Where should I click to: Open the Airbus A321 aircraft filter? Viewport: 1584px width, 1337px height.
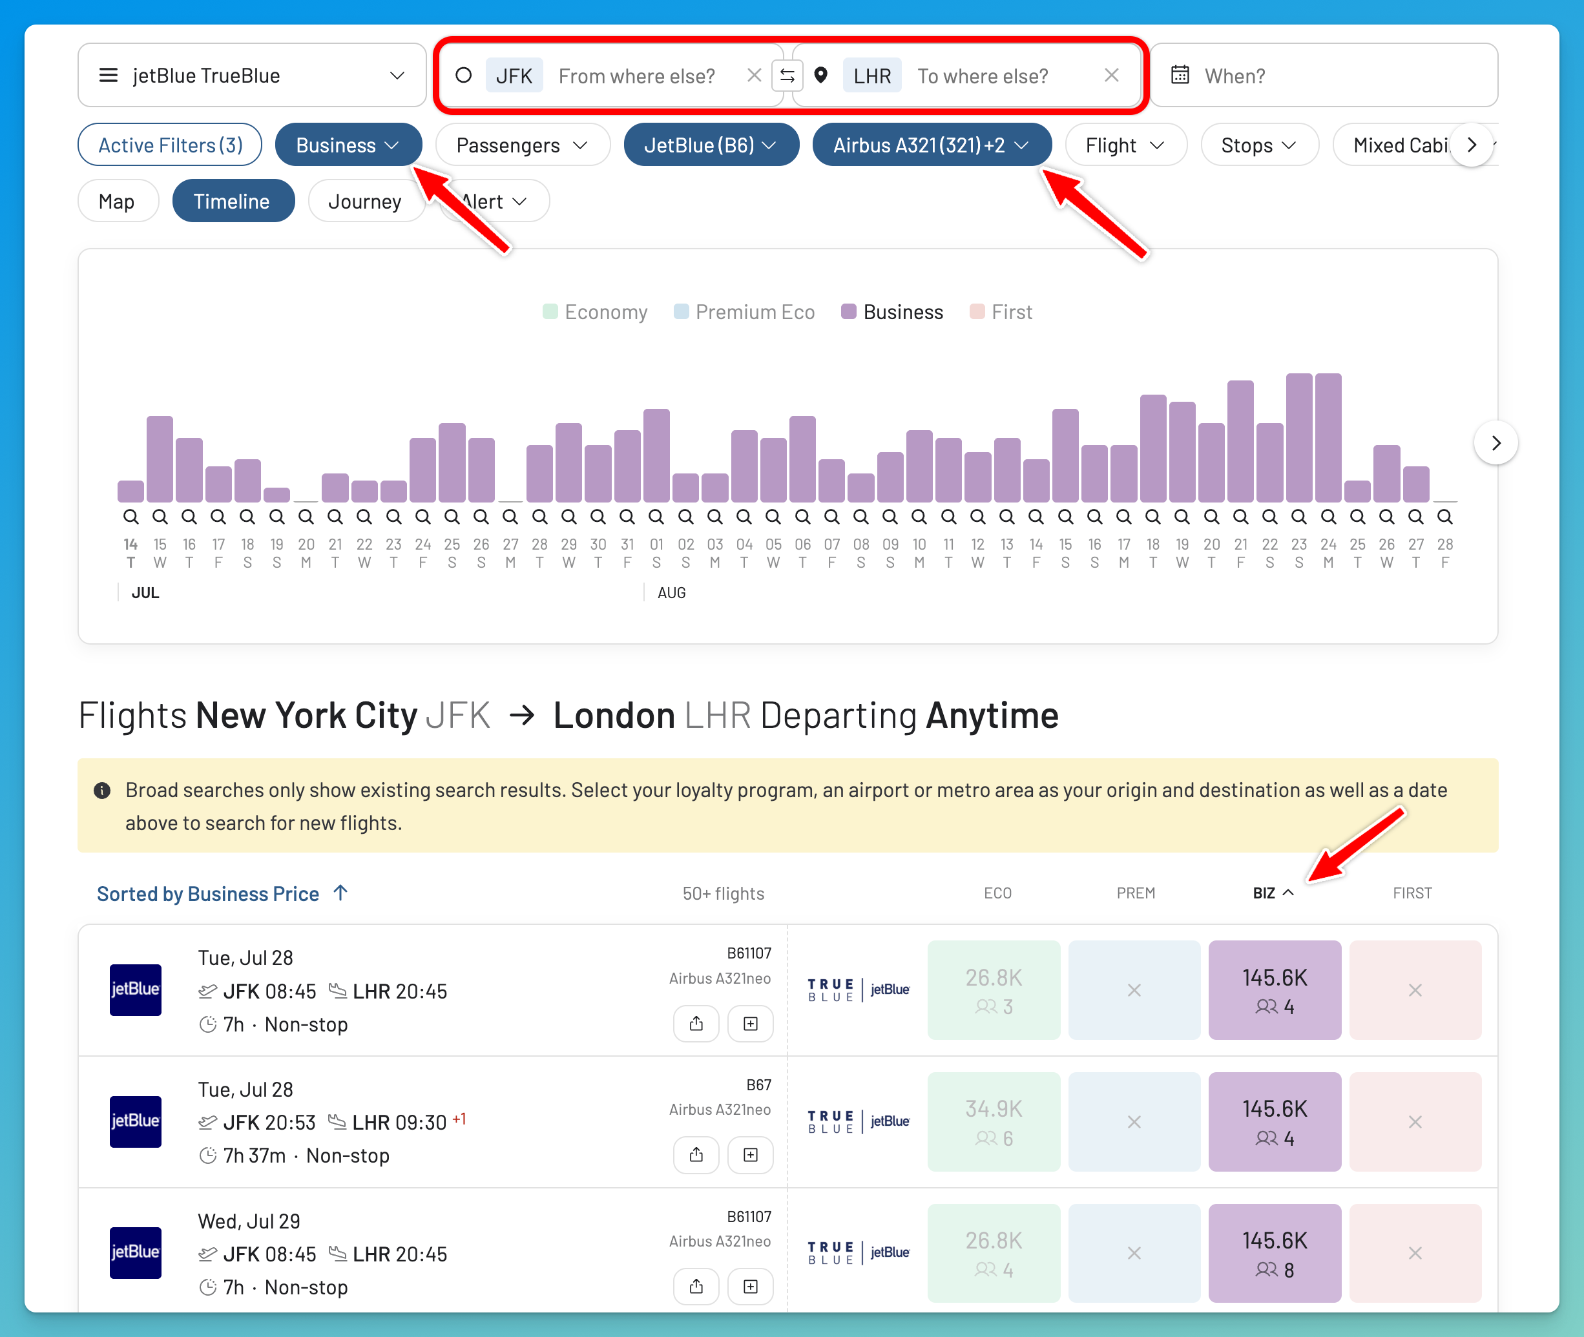(932, 145)
